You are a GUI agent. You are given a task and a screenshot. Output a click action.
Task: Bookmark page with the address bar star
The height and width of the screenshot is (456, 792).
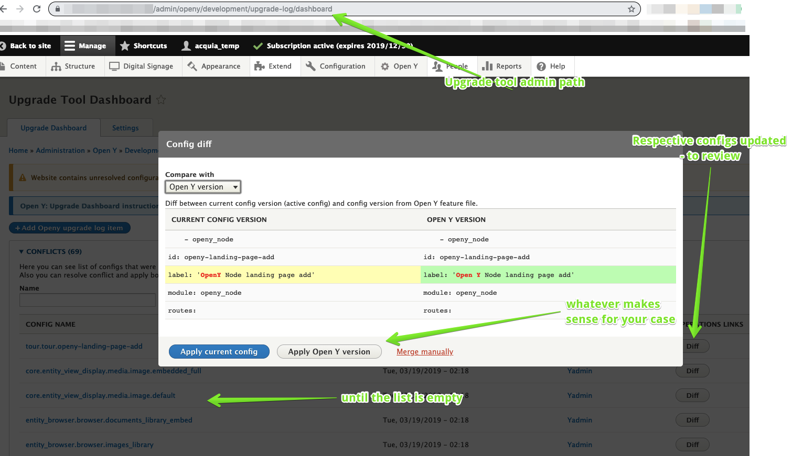[x=632, y=9]
